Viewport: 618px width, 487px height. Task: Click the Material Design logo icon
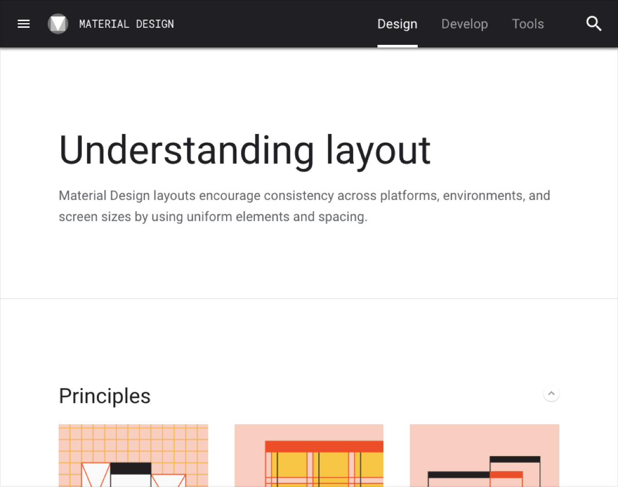click(x=58, y=24)
